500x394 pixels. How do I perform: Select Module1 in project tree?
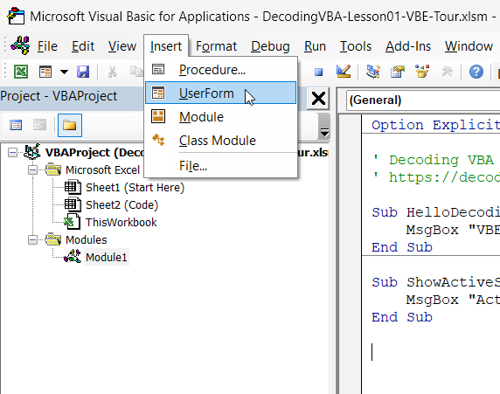point(106,257)
